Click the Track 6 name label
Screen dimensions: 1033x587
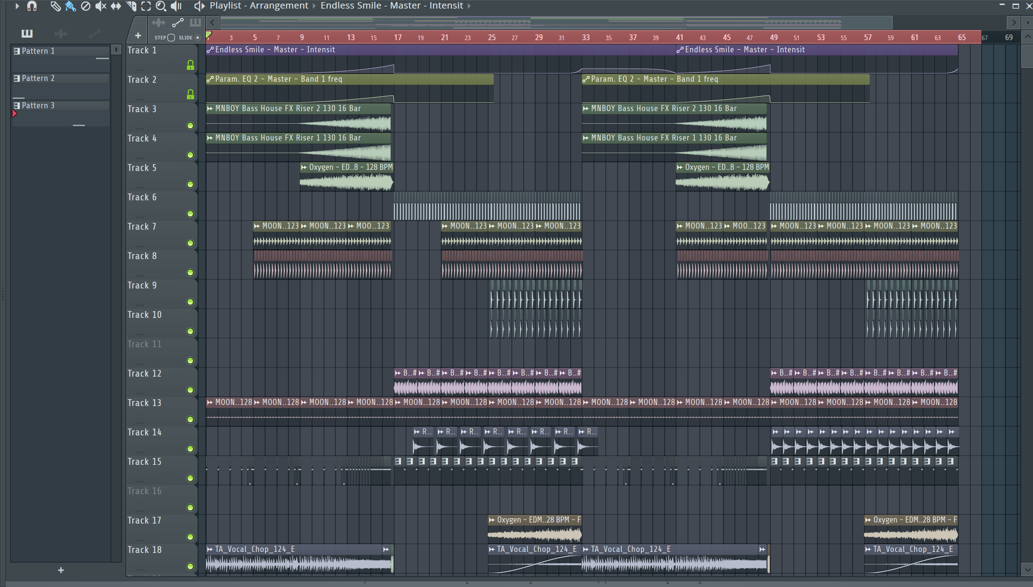[x=142, y=197]
